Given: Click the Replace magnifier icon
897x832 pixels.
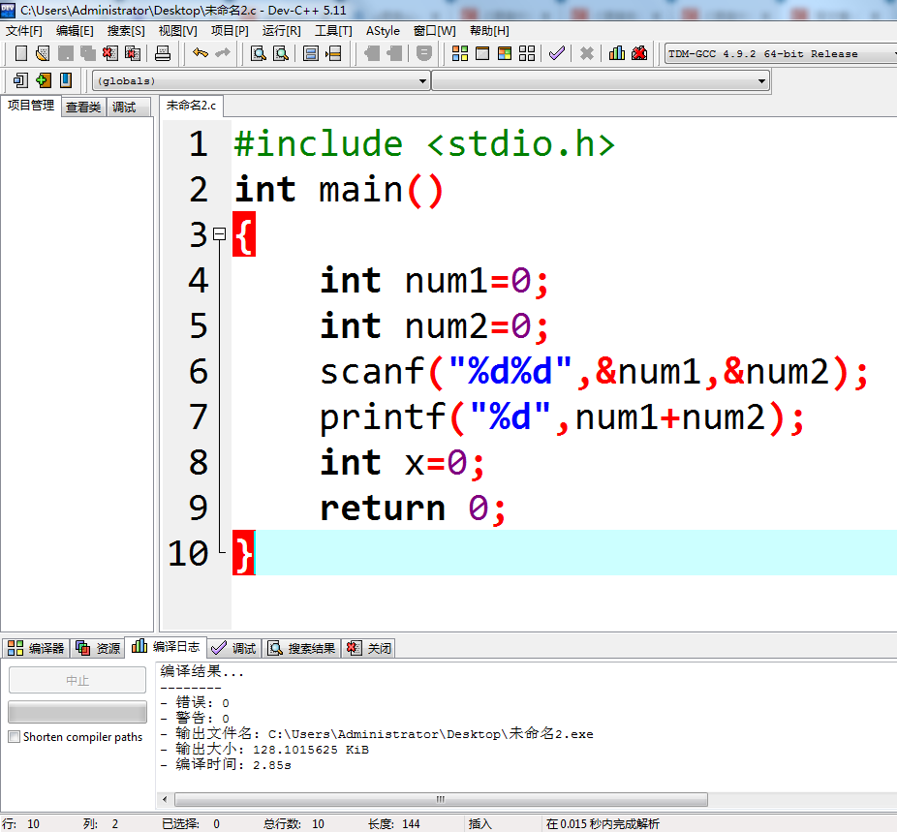Looking at the screenshot, I should 281,53.
